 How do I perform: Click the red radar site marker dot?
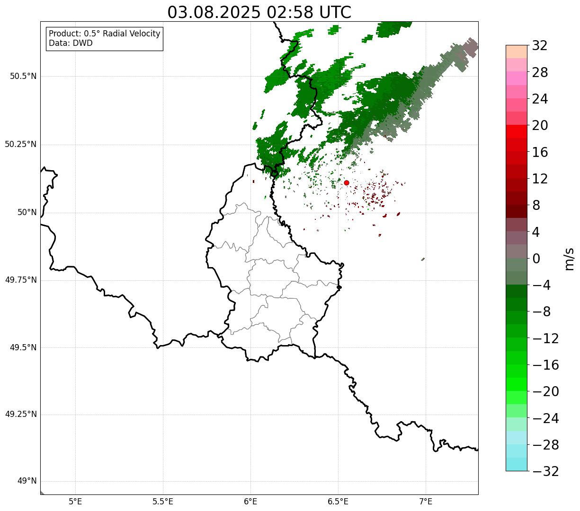click(x=347, y=182)
